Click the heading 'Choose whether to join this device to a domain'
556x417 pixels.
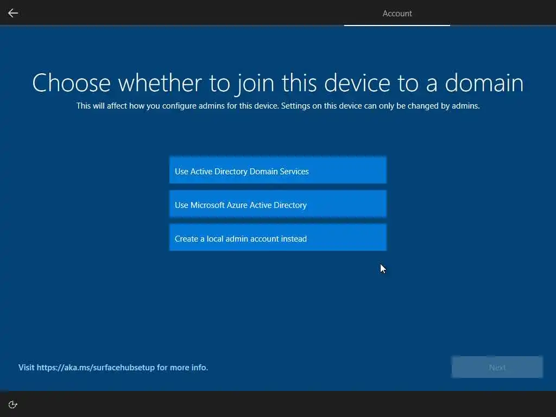pos(278,83)
